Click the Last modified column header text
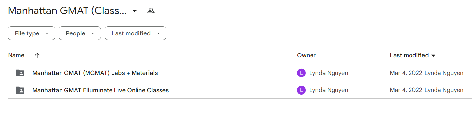The image size is (472, 130). click(x=409, y=55)
